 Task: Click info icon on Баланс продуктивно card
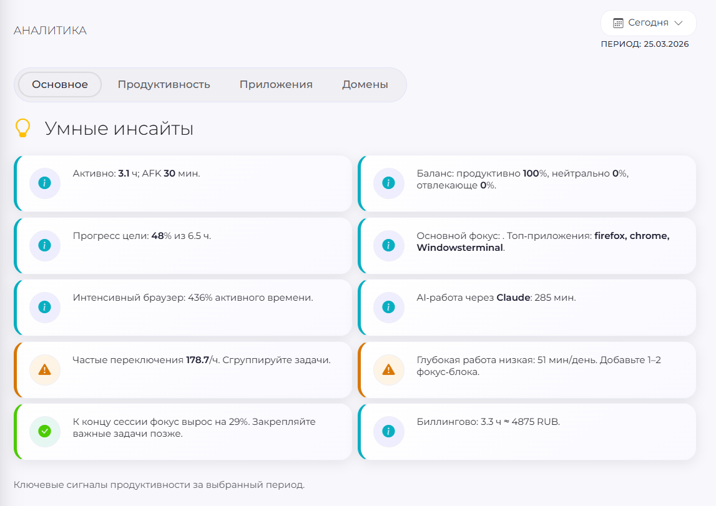click(x=389, y=183)
